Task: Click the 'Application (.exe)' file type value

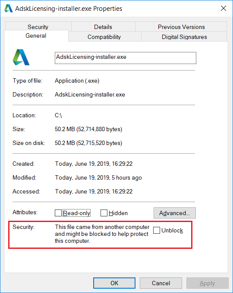Action: click(x=77, y=81)
